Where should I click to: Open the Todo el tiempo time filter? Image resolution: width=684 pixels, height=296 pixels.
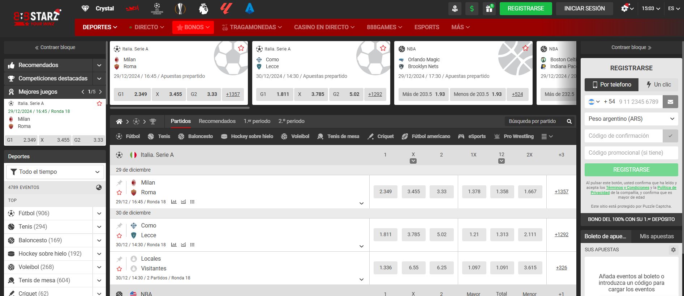coord(55,172)
